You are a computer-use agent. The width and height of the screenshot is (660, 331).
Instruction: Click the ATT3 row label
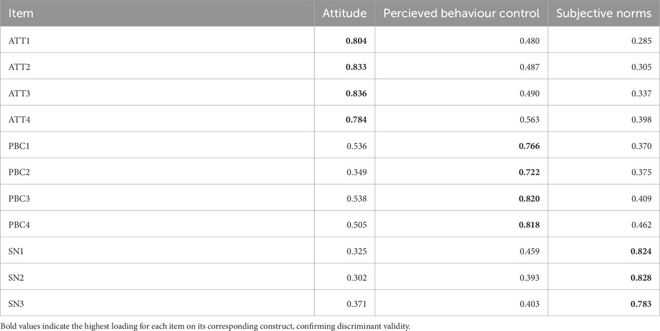coord(19,93)
